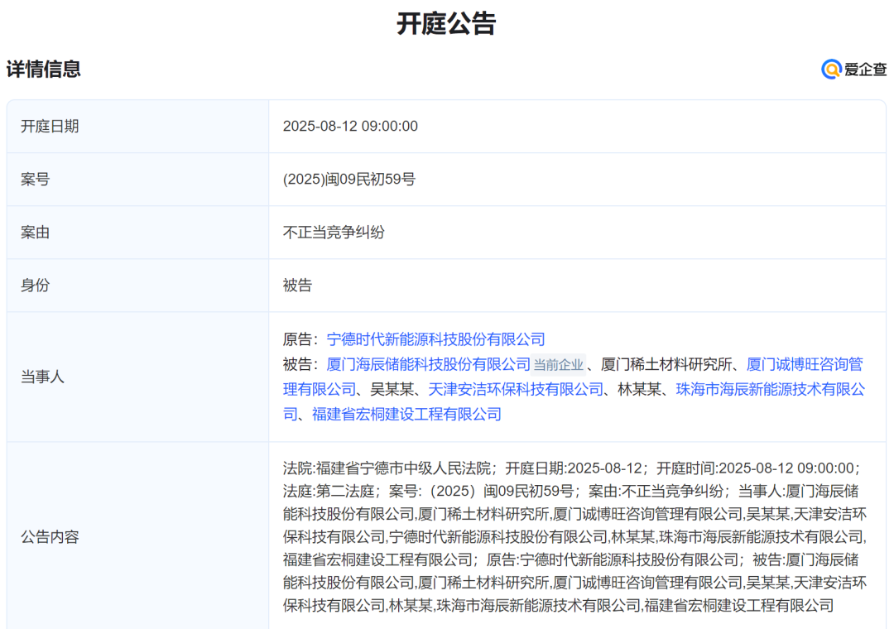Open the 珠海市海辰新能源技术有限公司 link
This screenshot has width=894, height=629.
tap(770, 389)
